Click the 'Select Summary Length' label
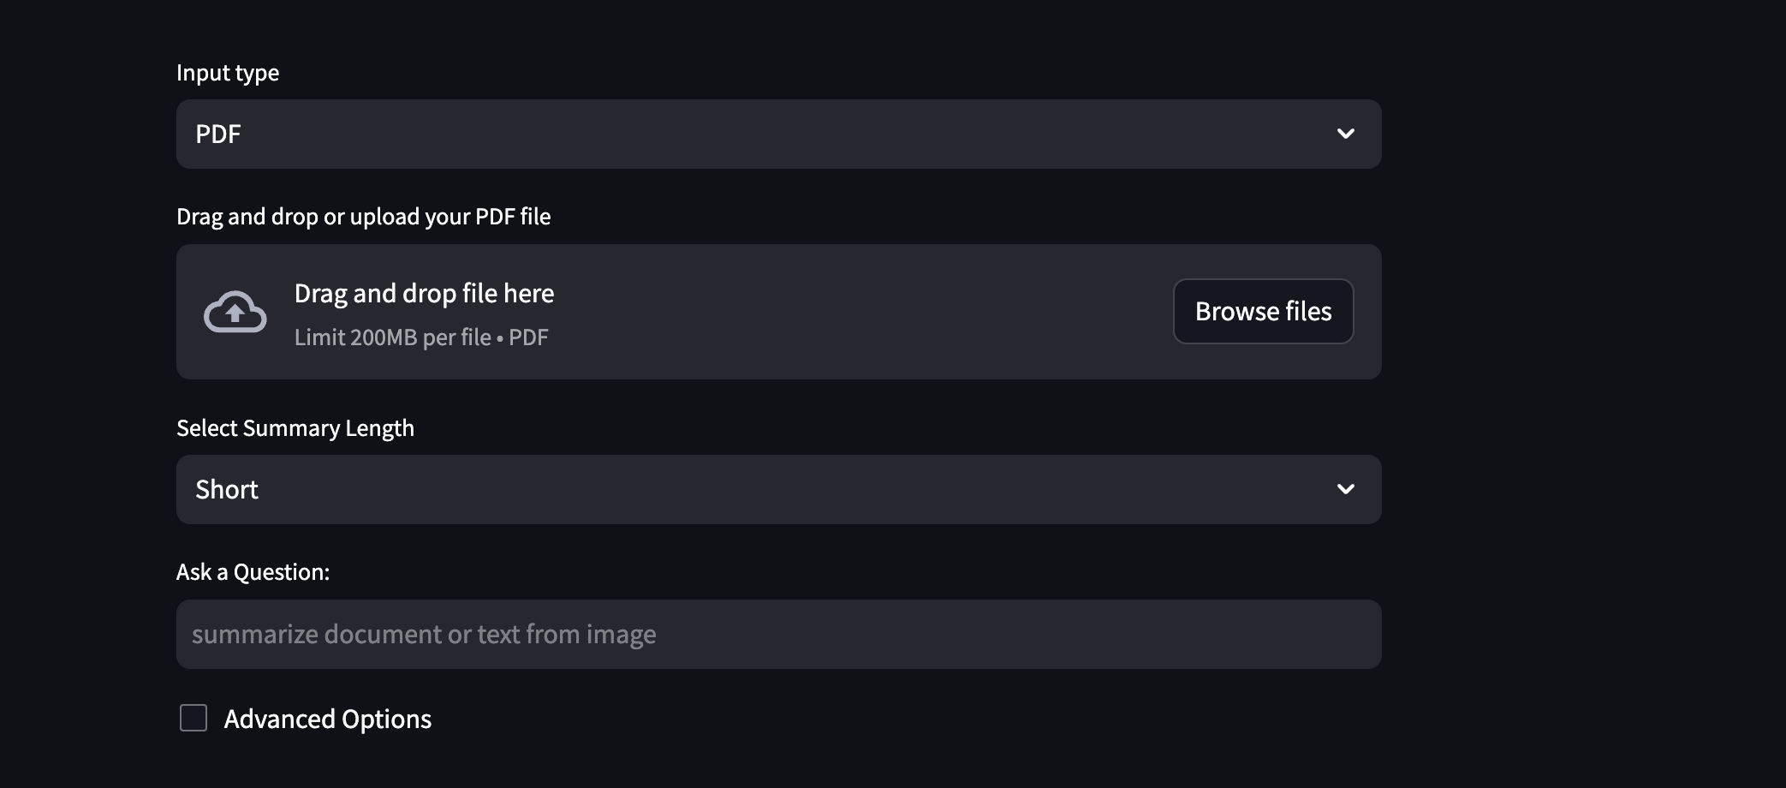The image size is (1786, 788). 295,428
